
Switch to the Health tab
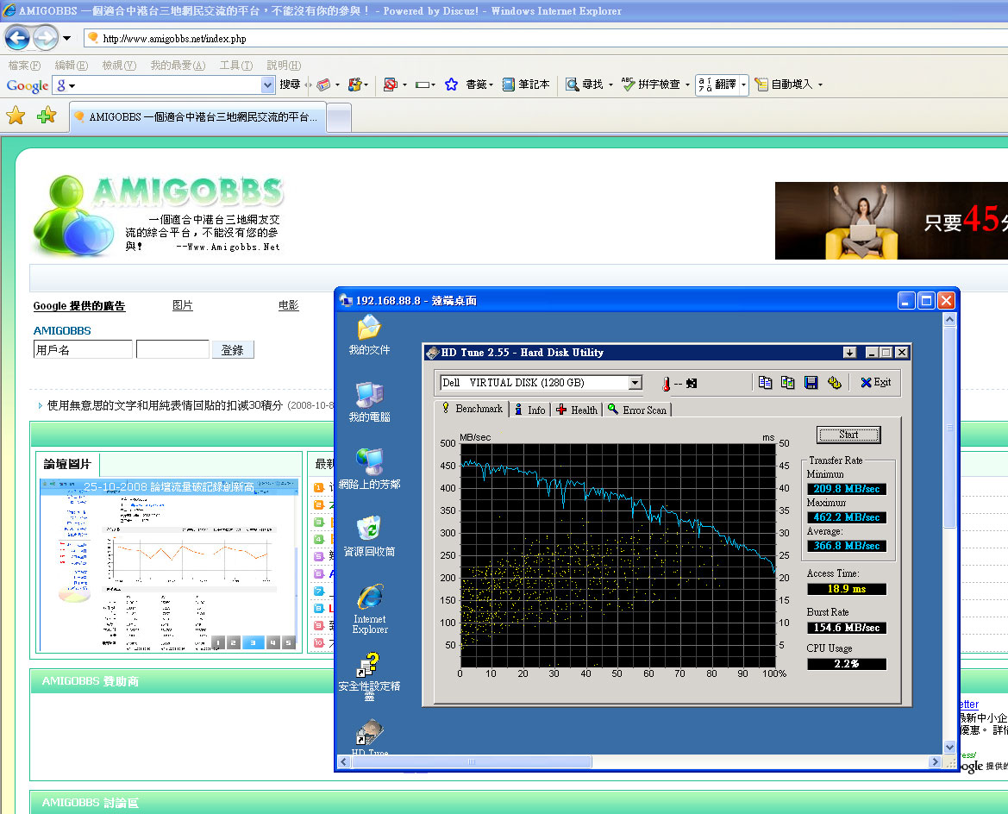(577, 410)
